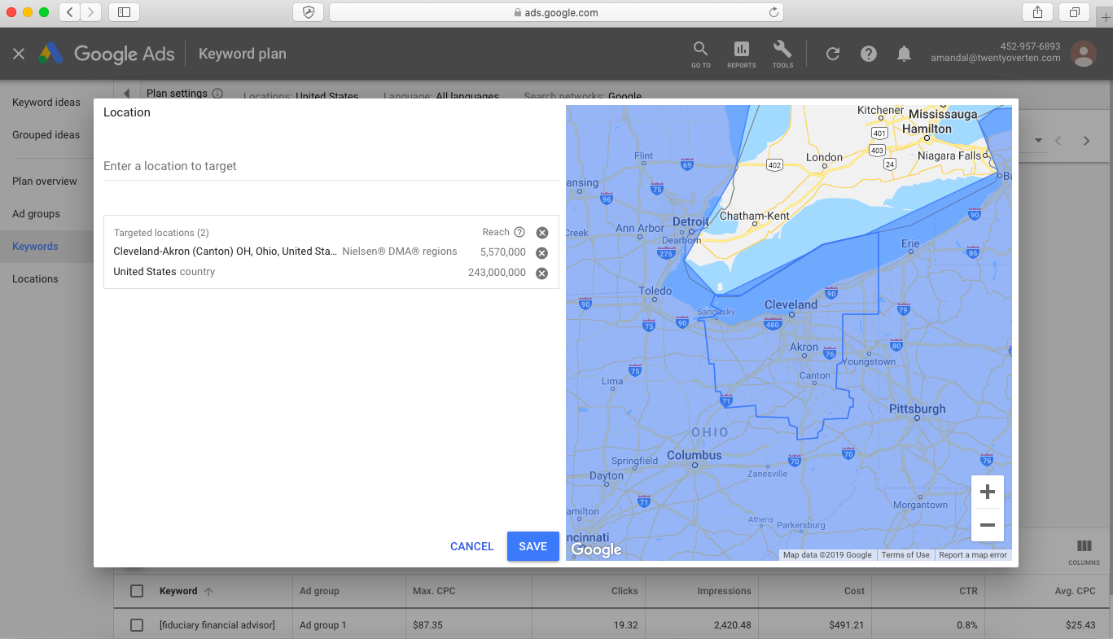This screenshot has width=1113, height=639.
Task: Zoom in on the map
Action: click(988, 492)
